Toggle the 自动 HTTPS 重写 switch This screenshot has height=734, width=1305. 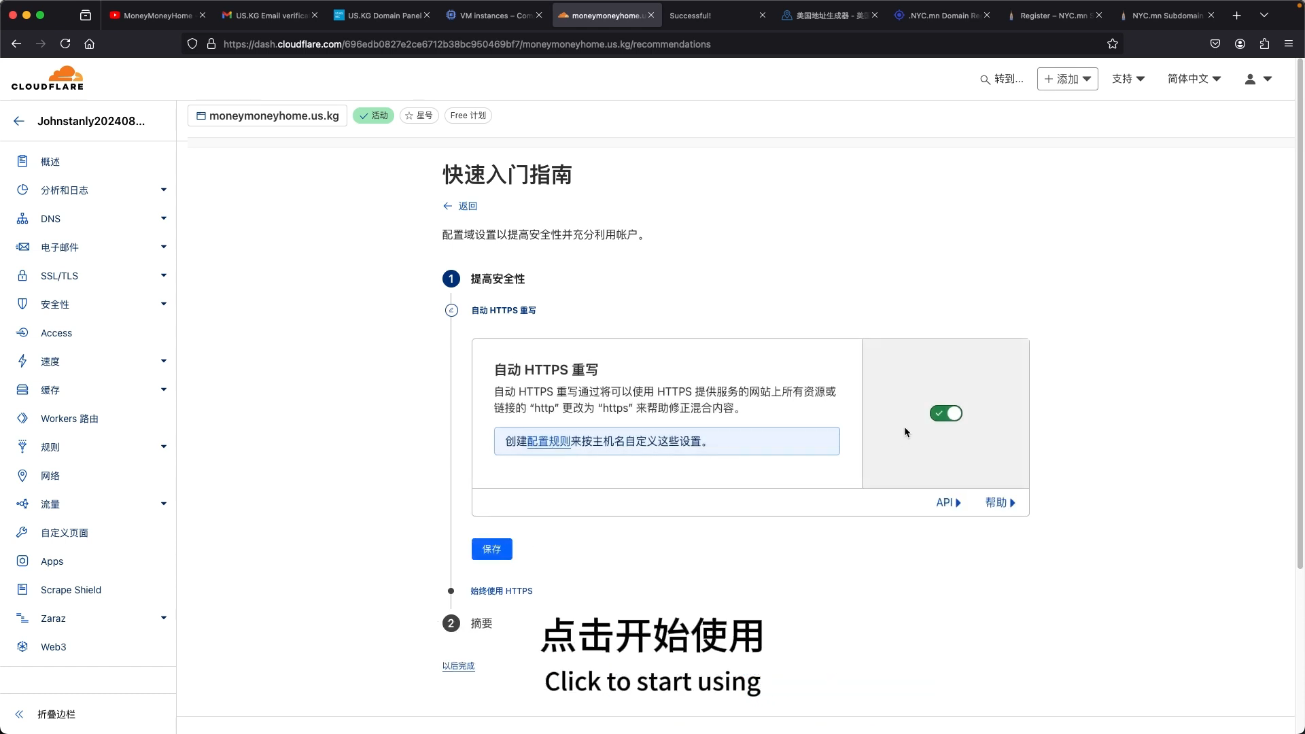tap(945, 413)
